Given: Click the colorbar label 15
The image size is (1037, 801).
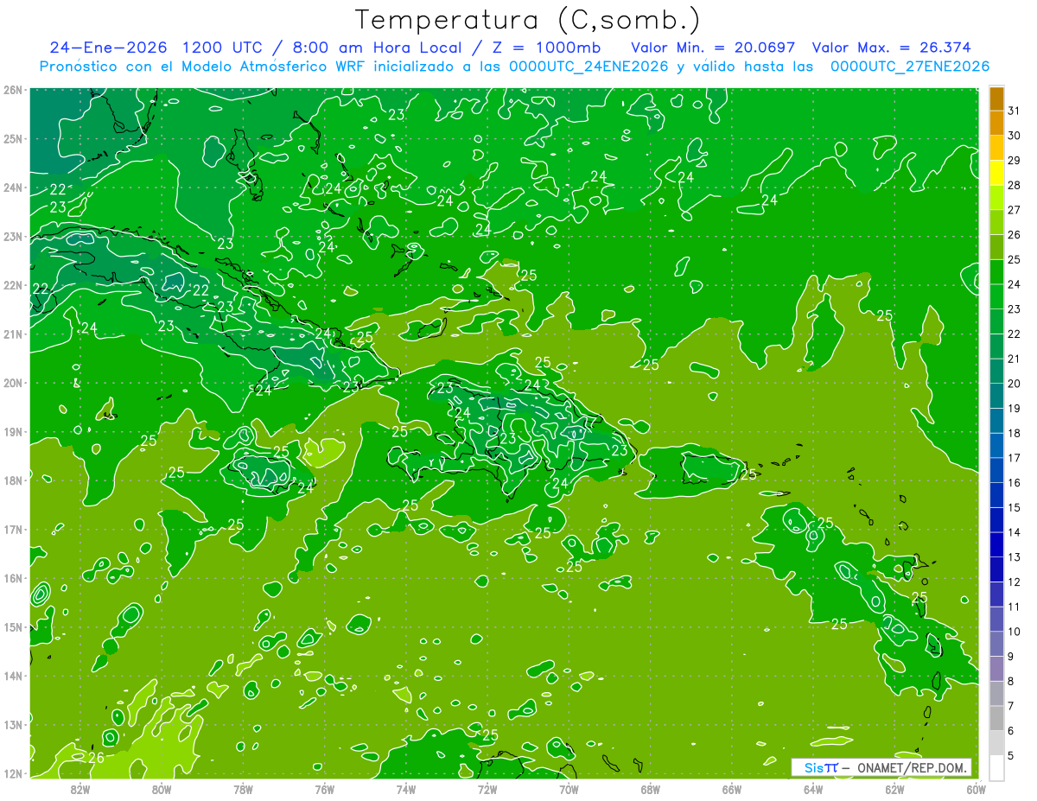Looking at the screenshot, I should click(x=1015, y=507).
